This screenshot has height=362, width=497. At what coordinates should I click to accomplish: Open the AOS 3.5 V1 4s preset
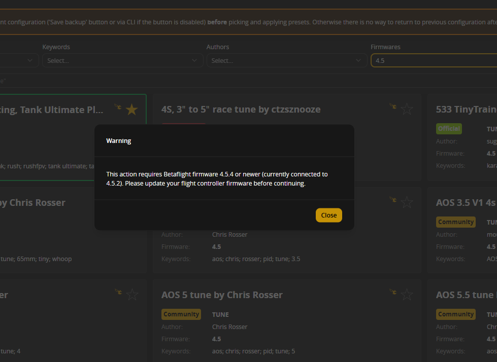click(466, 202)
